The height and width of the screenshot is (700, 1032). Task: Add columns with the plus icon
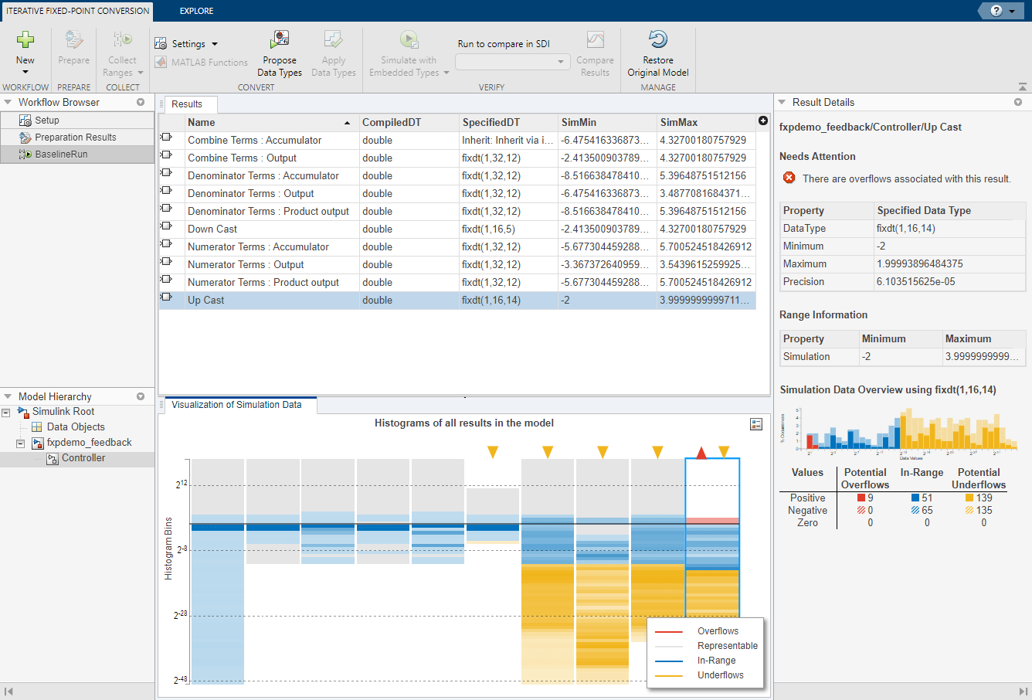[763, 121]
